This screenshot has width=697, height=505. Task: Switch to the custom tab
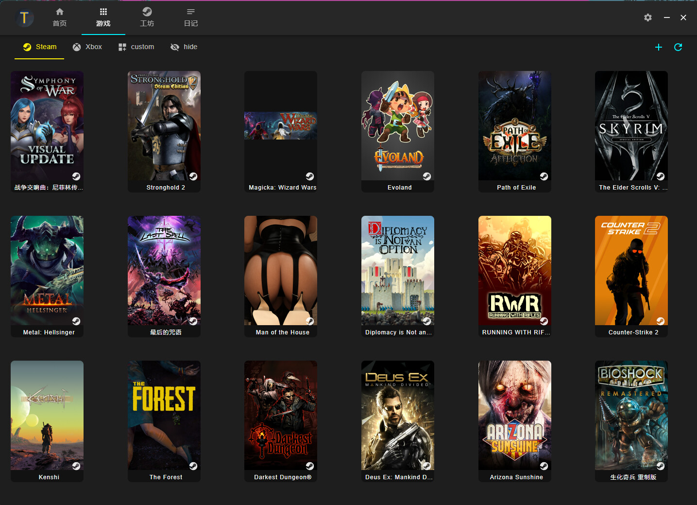tap(136, 47)
